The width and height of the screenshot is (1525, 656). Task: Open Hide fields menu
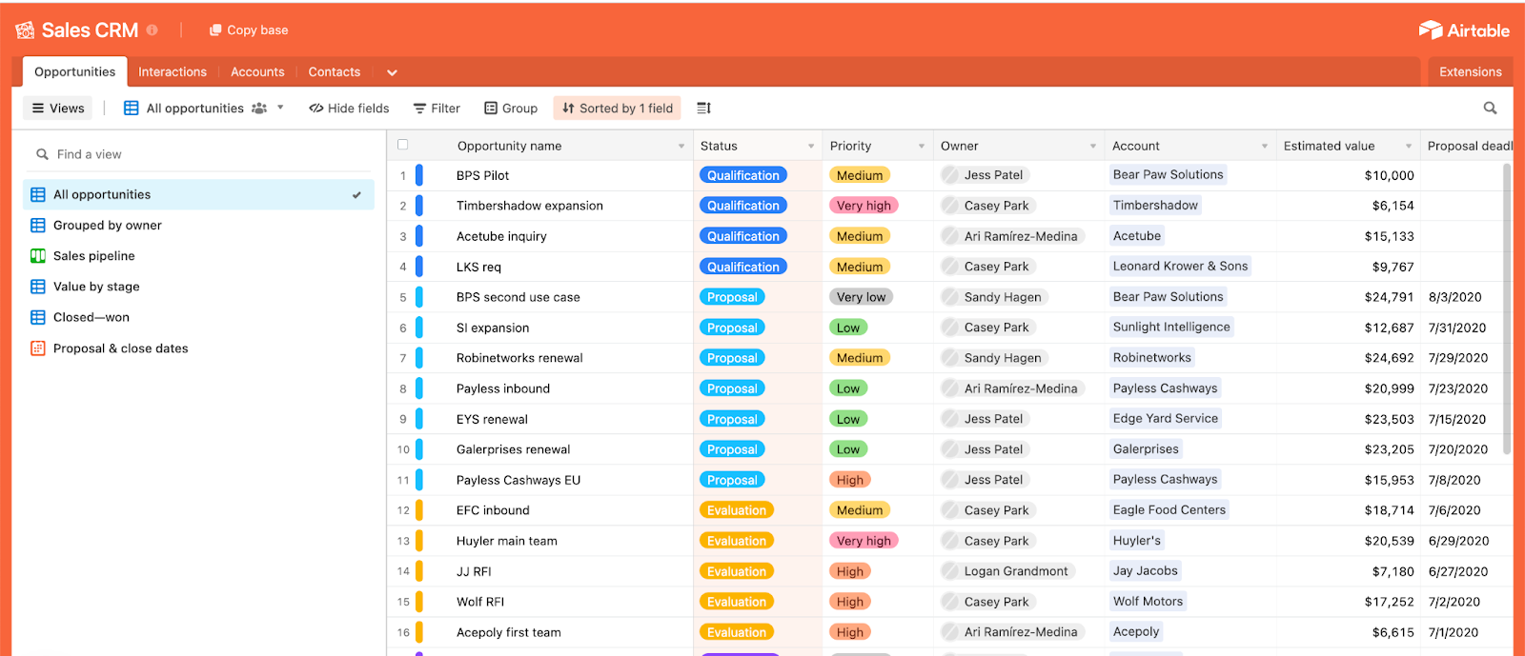point(349,108)
